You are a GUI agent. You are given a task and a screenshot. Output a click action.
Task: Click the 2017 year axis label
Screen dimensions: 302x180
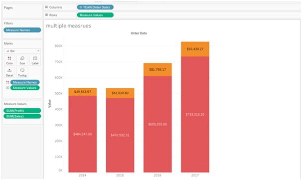tap(195, 175)
